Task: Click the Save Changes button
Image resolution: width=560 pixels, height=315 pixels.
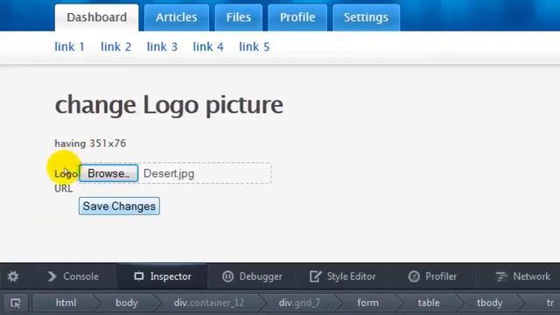Action: pos(119,206)
